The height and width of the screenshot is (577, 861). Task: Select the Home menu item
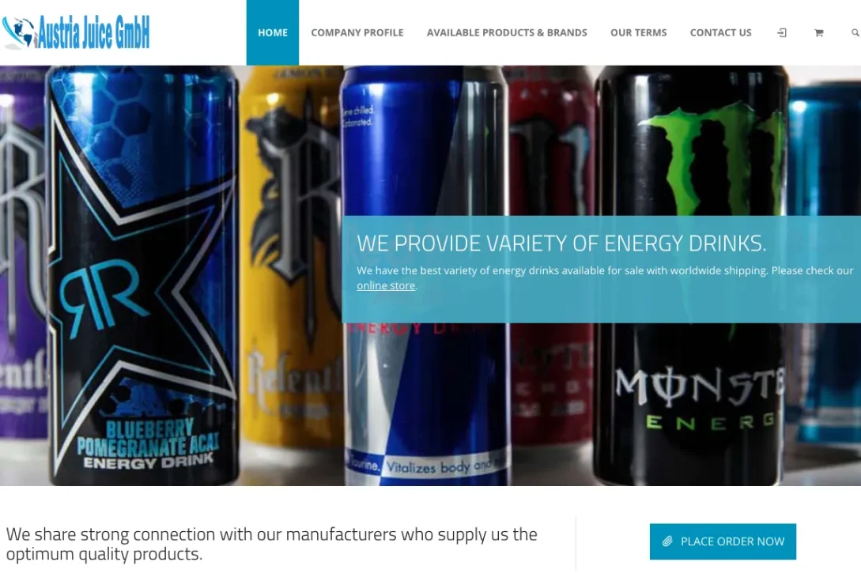point(272,32)
